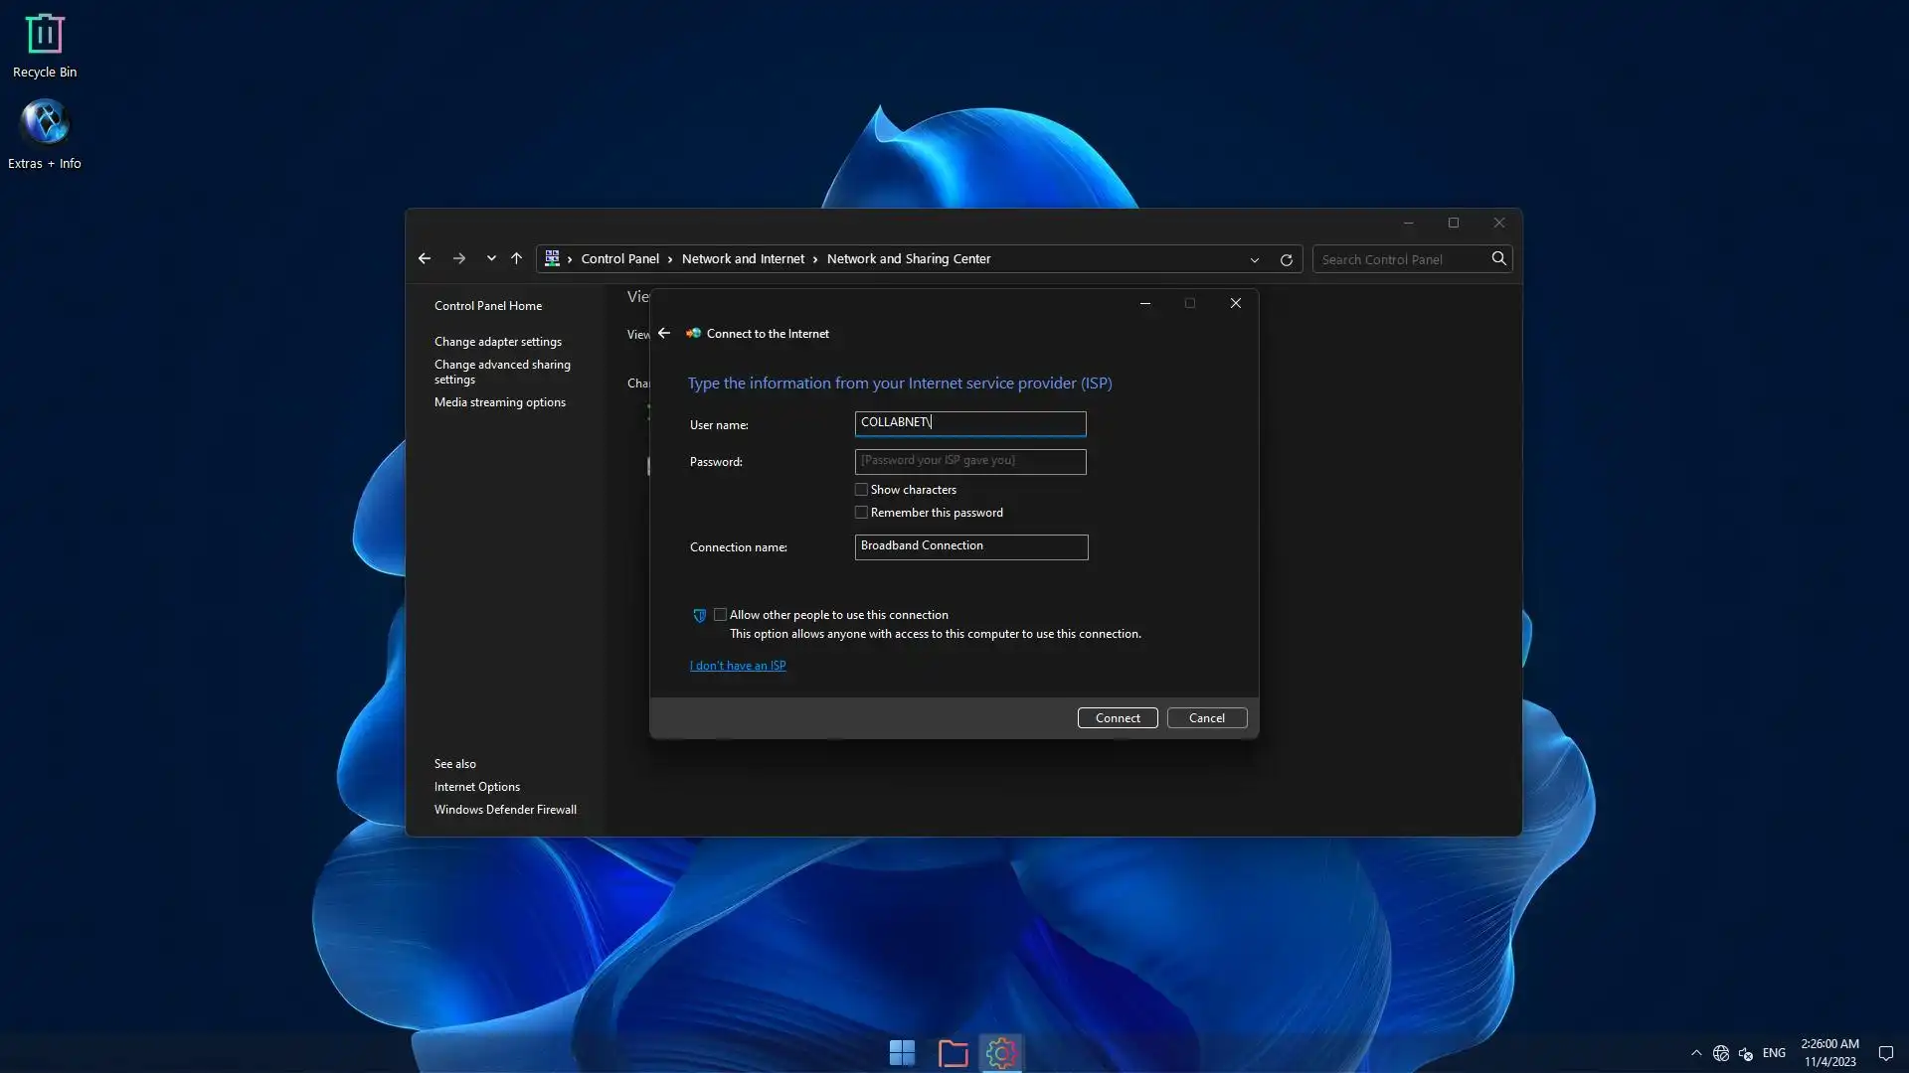Click into the Password field

pyautogui.click(x=969, y=461)
